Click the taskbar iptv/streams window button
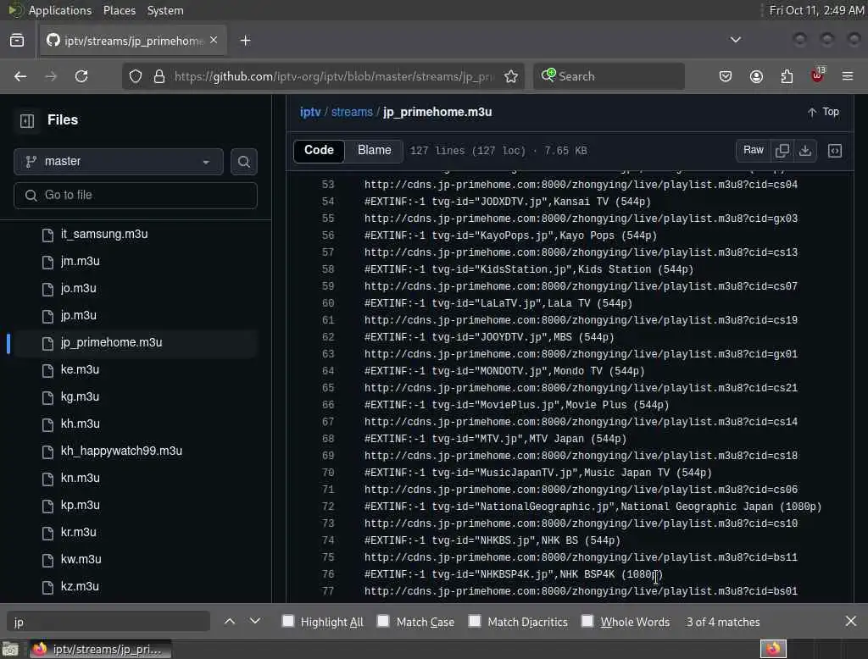This screenshot has width=868, height=659. coord(99,649)
